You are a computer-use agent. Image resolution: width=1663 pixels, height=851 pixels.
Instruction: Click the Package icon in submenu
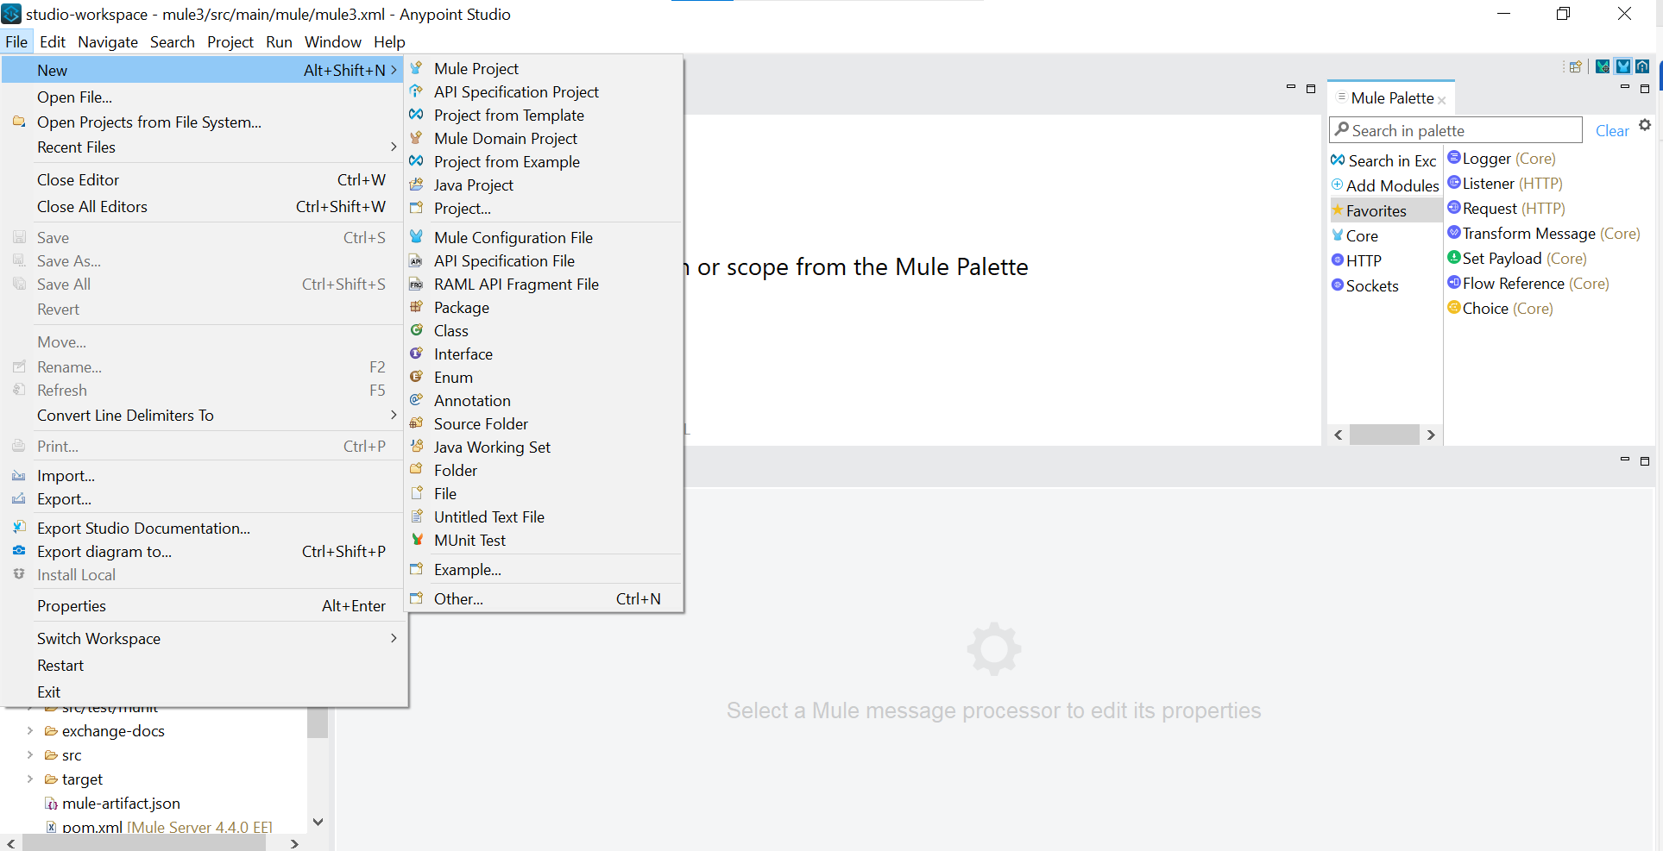[416, 307]
